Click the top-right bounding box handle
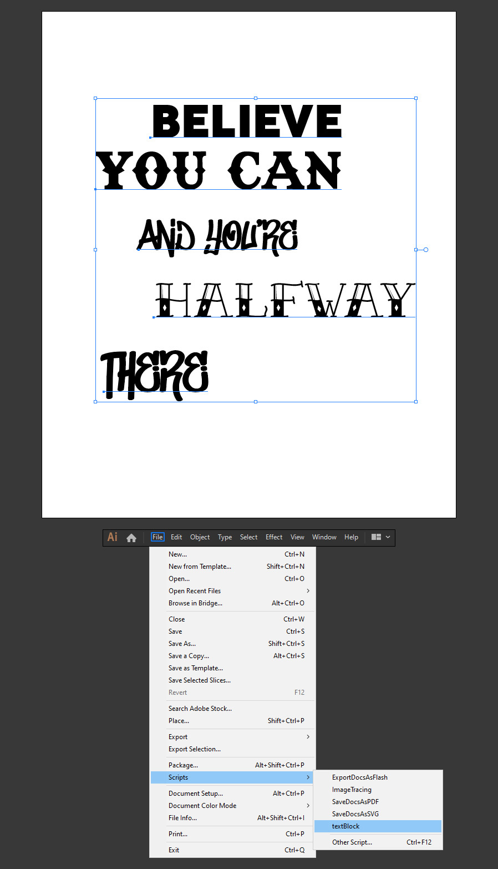498x869 pixels. 416,98
